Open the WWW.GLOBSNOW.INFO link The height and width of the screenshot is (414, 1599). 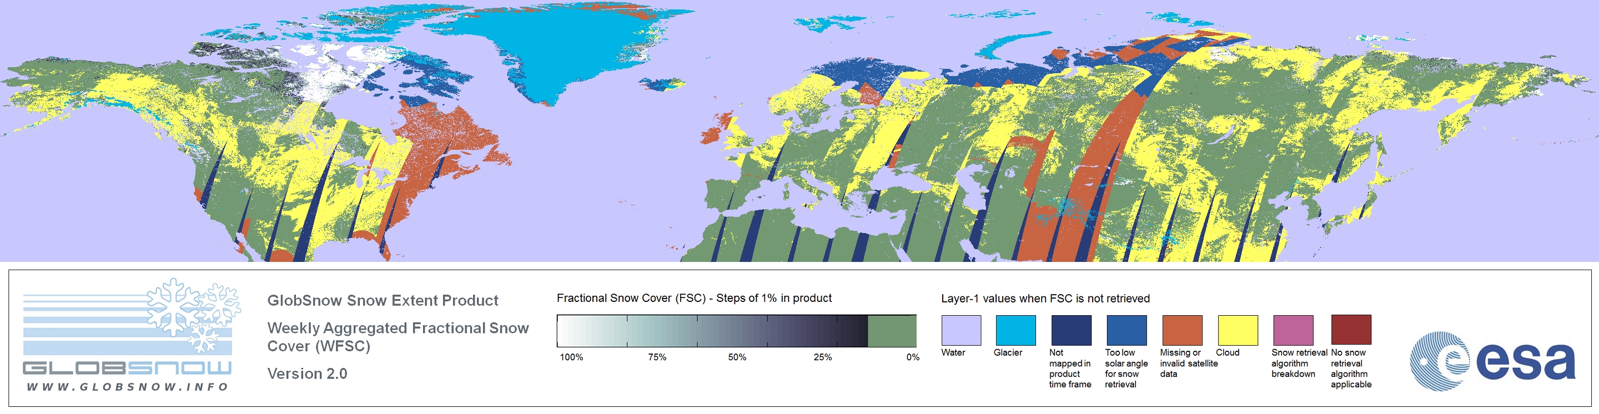[128, 387]
